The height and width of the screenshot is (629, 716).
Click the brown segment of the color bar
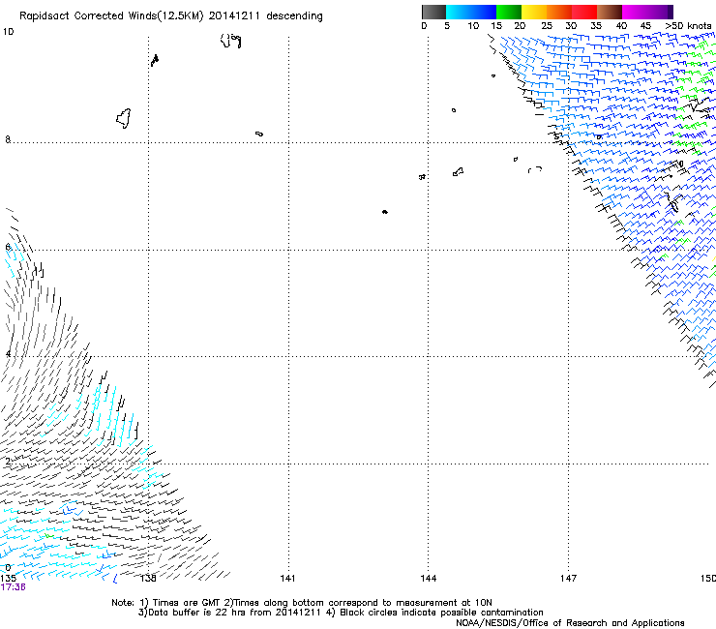click(610, 12)
